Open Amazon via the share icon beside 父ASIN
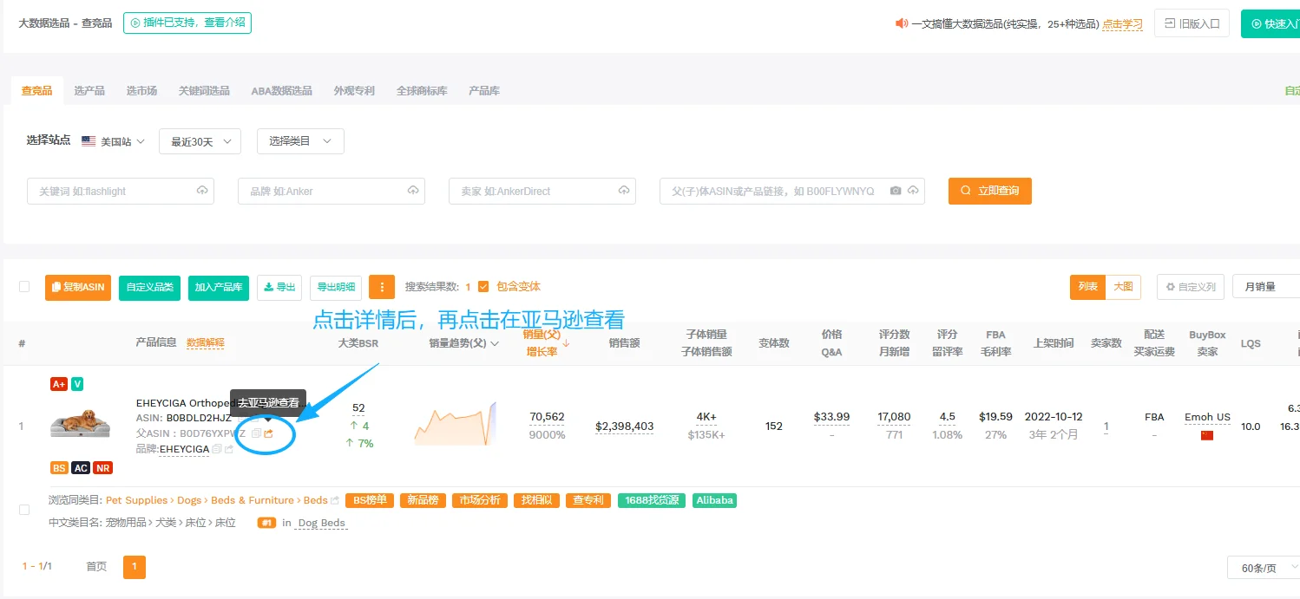Screen dimensions: 1300x599 [x=269, y=433]
